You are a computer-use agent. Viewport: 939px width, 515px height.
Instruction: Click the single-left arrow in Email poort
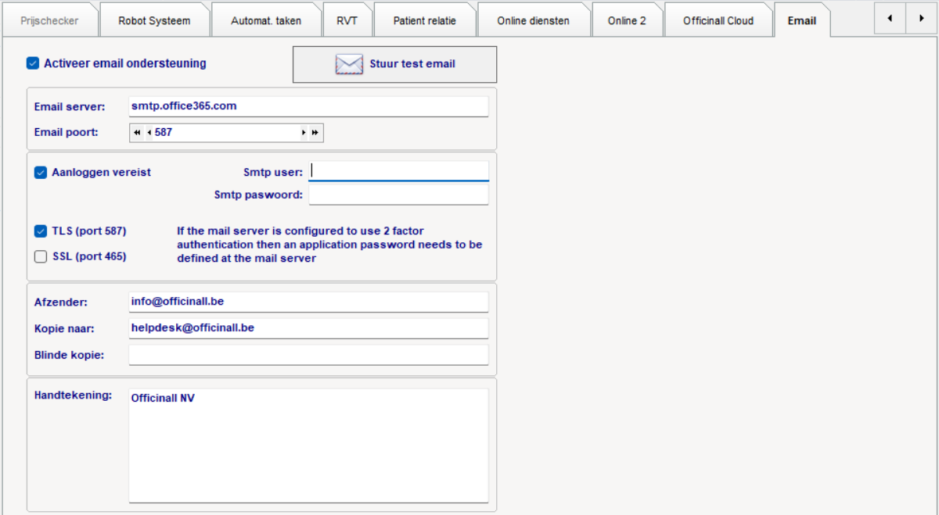[x=149, y=133]
